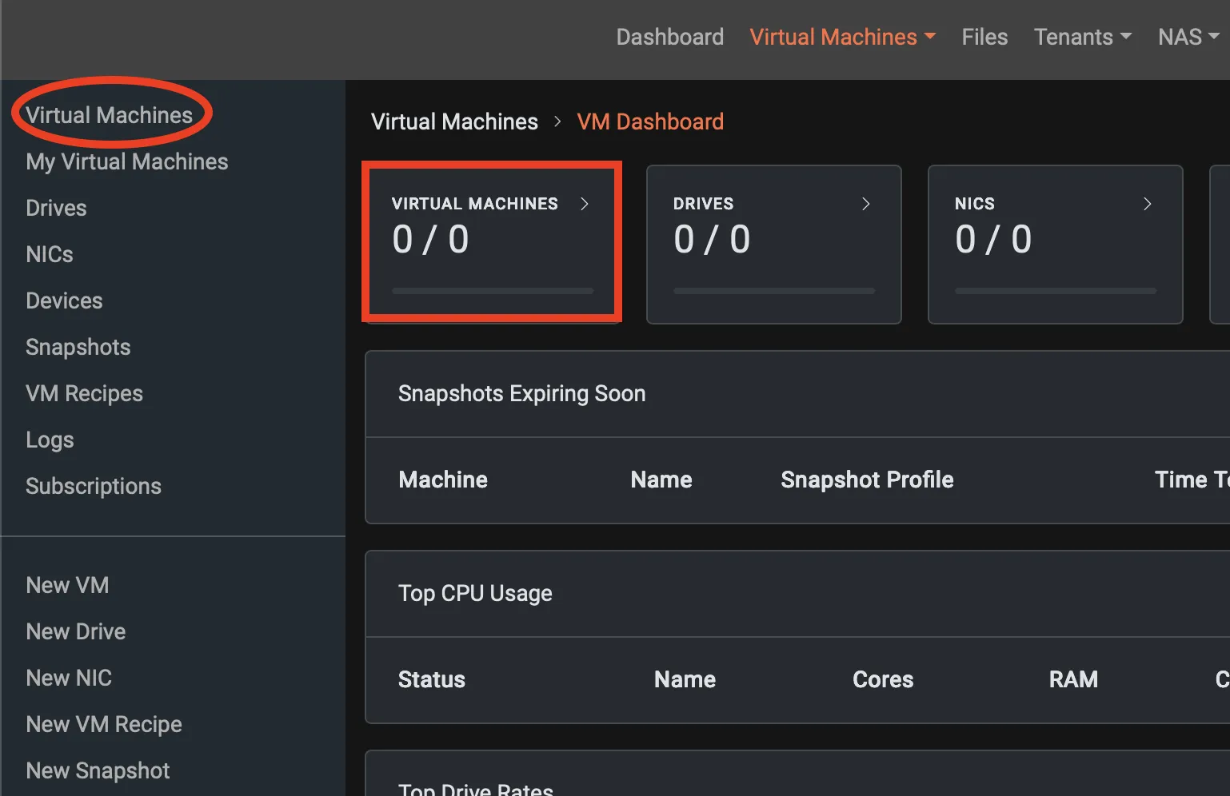Click the Snapshot Profile column header
1230x796 pixels.
(867, 479)
